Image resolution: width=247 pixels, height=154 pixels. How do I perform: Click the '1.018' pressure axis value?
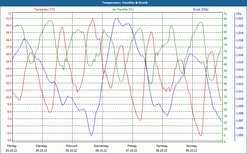tap(240, 40)
